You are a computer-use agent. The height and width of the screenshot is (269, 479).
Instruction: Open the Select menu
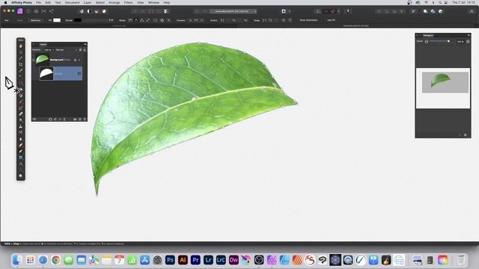(x=100, y=2)
